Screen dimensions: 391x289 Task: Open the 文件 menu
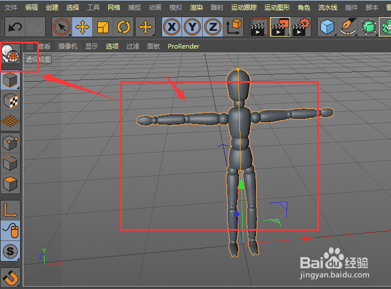click(11, 7)
